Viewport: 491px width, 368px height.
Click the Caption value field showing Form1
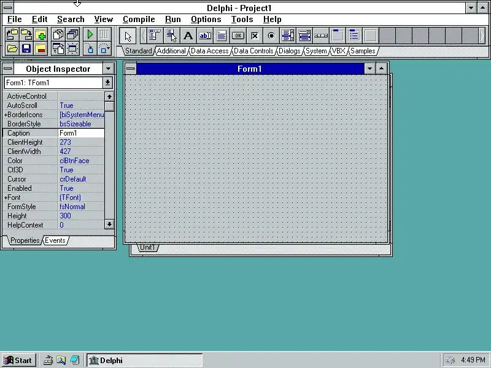click(81, 133)
